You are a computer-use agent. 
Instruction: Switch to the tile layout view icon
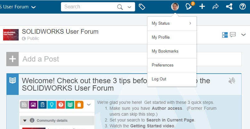tap(225, 35)
